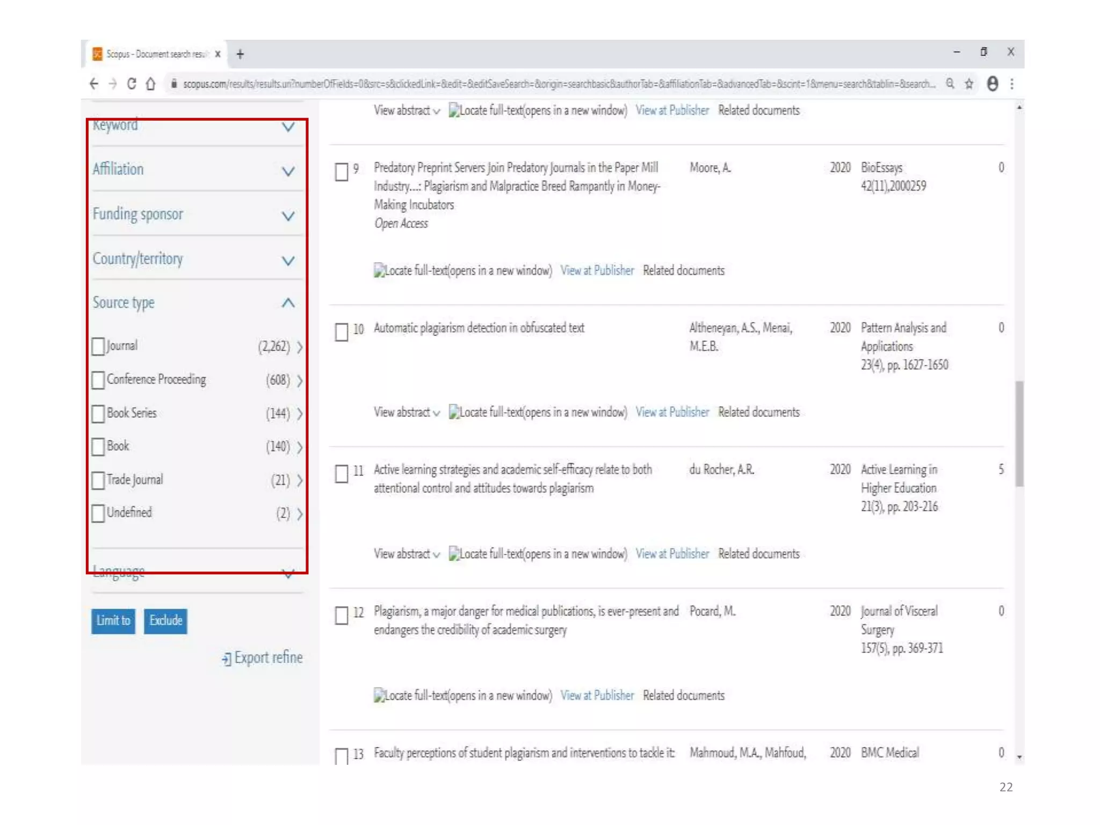Image resolution: width=1100 pixels, height=825 pixels.
Task: Click the browser home icon
Action: [x=151, y=84]
